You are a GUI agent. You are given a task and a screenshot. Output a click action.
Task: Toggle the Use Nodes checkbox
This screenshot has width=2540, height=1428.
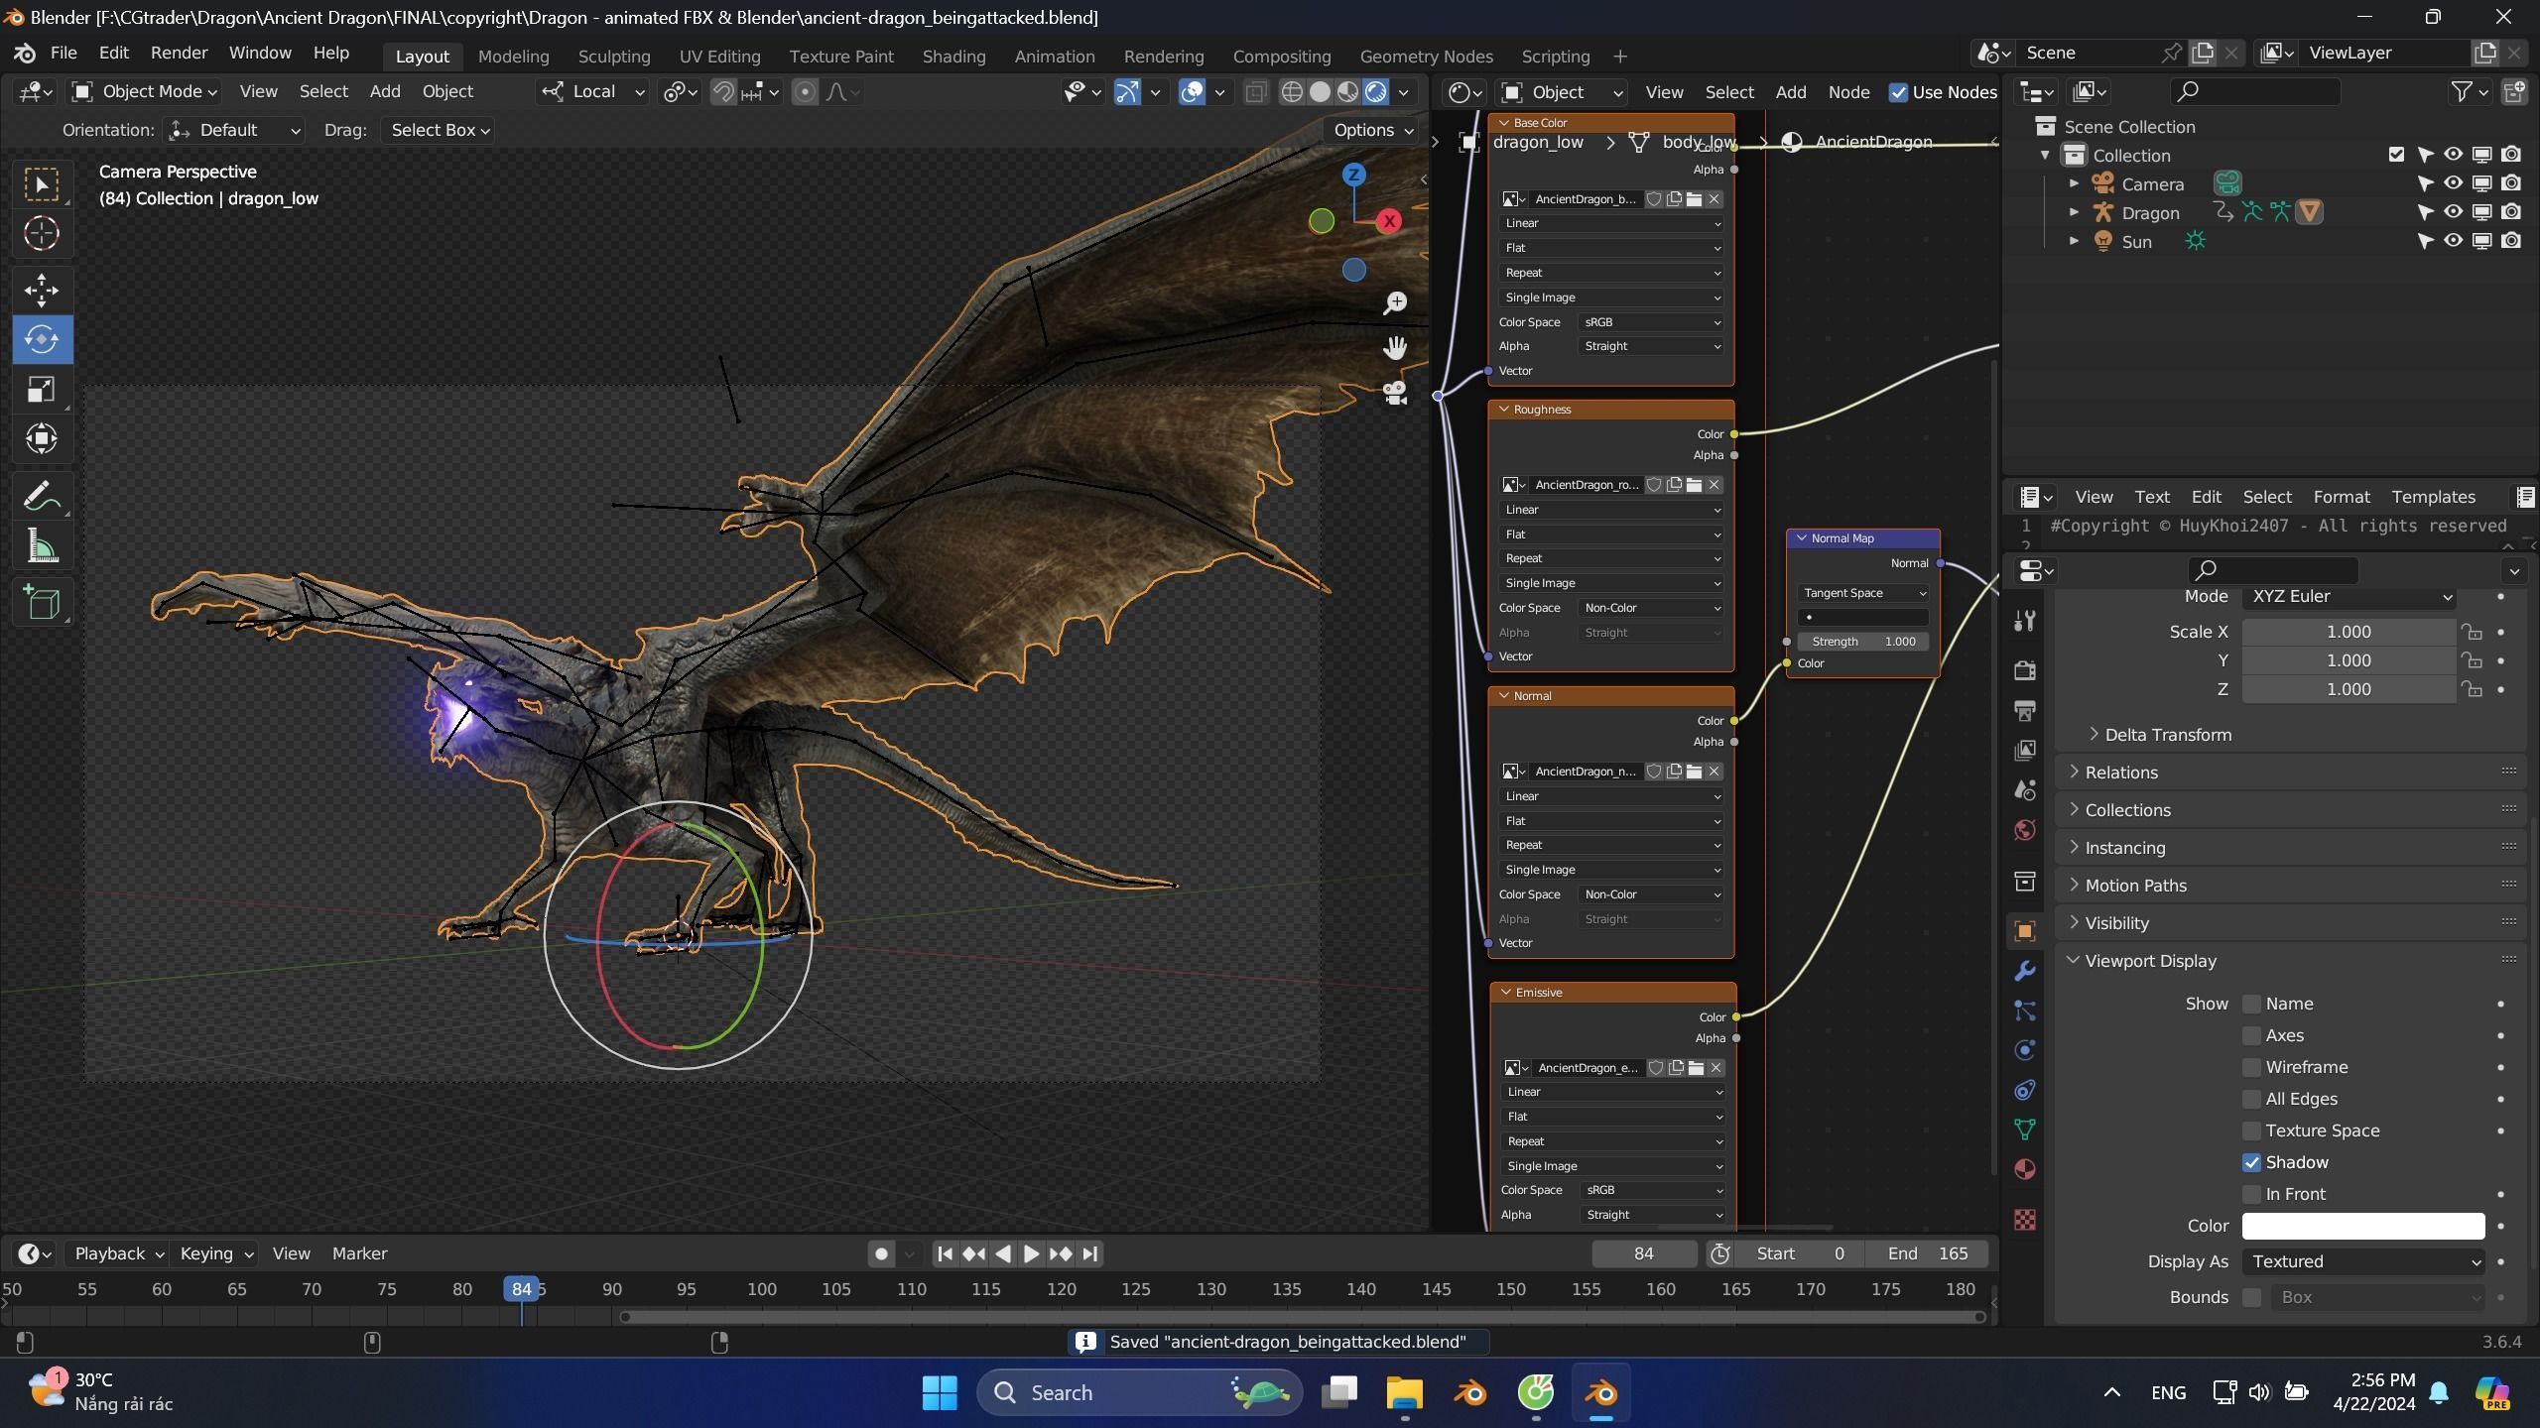tap(1898, 92)
